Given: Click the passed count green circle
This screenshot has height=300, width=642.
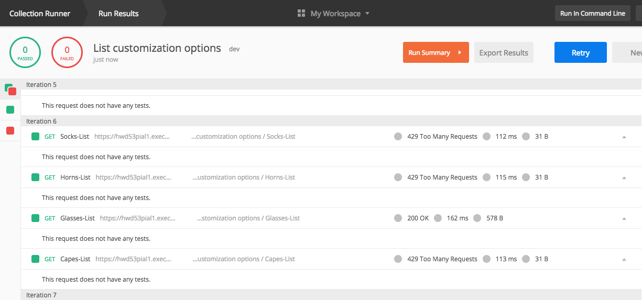Looking at the screenshot, I should [x=25, y=53].
